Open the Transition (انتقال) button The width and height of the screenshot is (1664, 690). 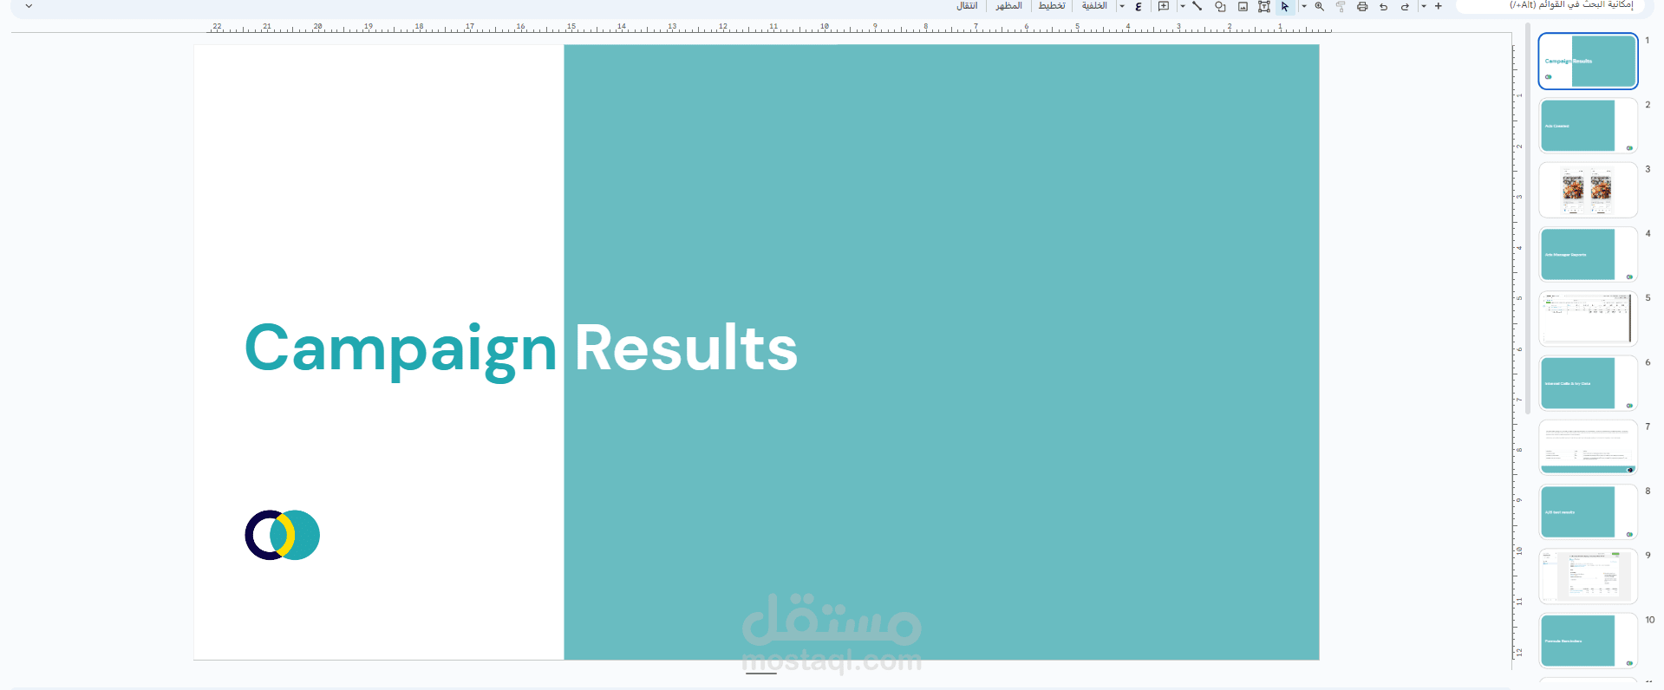[967, 6]
